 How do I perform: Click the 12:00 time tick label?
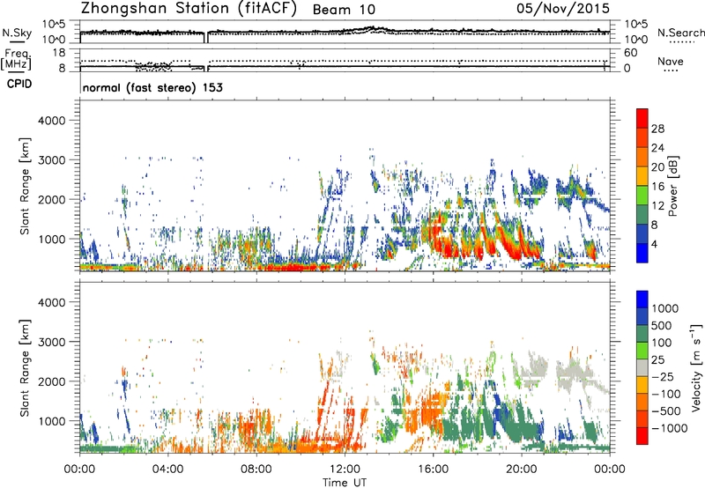coord(345,470)
